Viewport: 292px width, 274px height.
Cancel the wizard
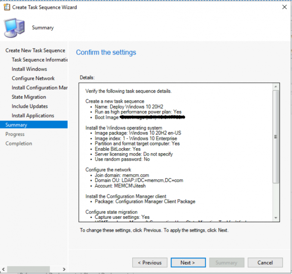(265, 263)
